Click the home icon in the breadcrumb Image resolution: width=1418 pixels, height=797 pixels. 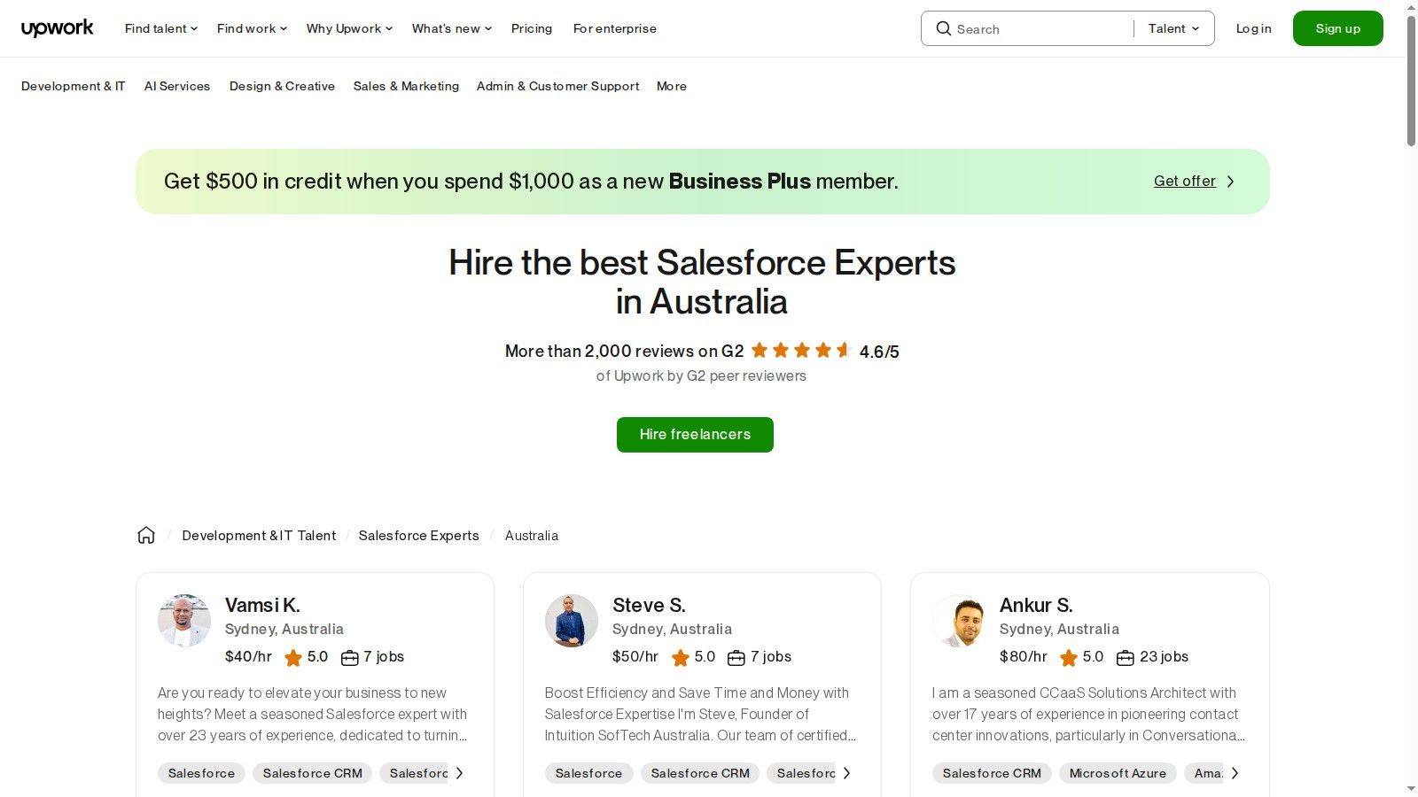coord(146,534)
